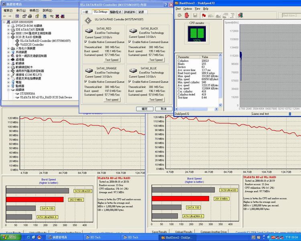The width and height of the screenshot is (301, 241).
Task: Click the Windows Start button
Action: click(x=10, y=237)
